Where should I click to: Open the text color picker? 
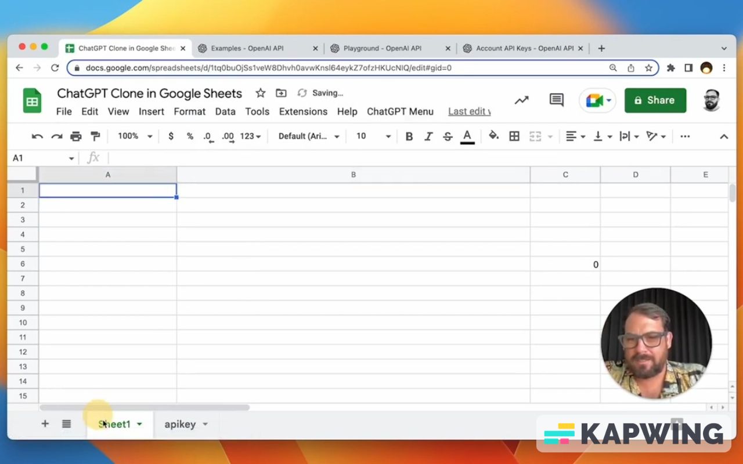coord(467,136)
